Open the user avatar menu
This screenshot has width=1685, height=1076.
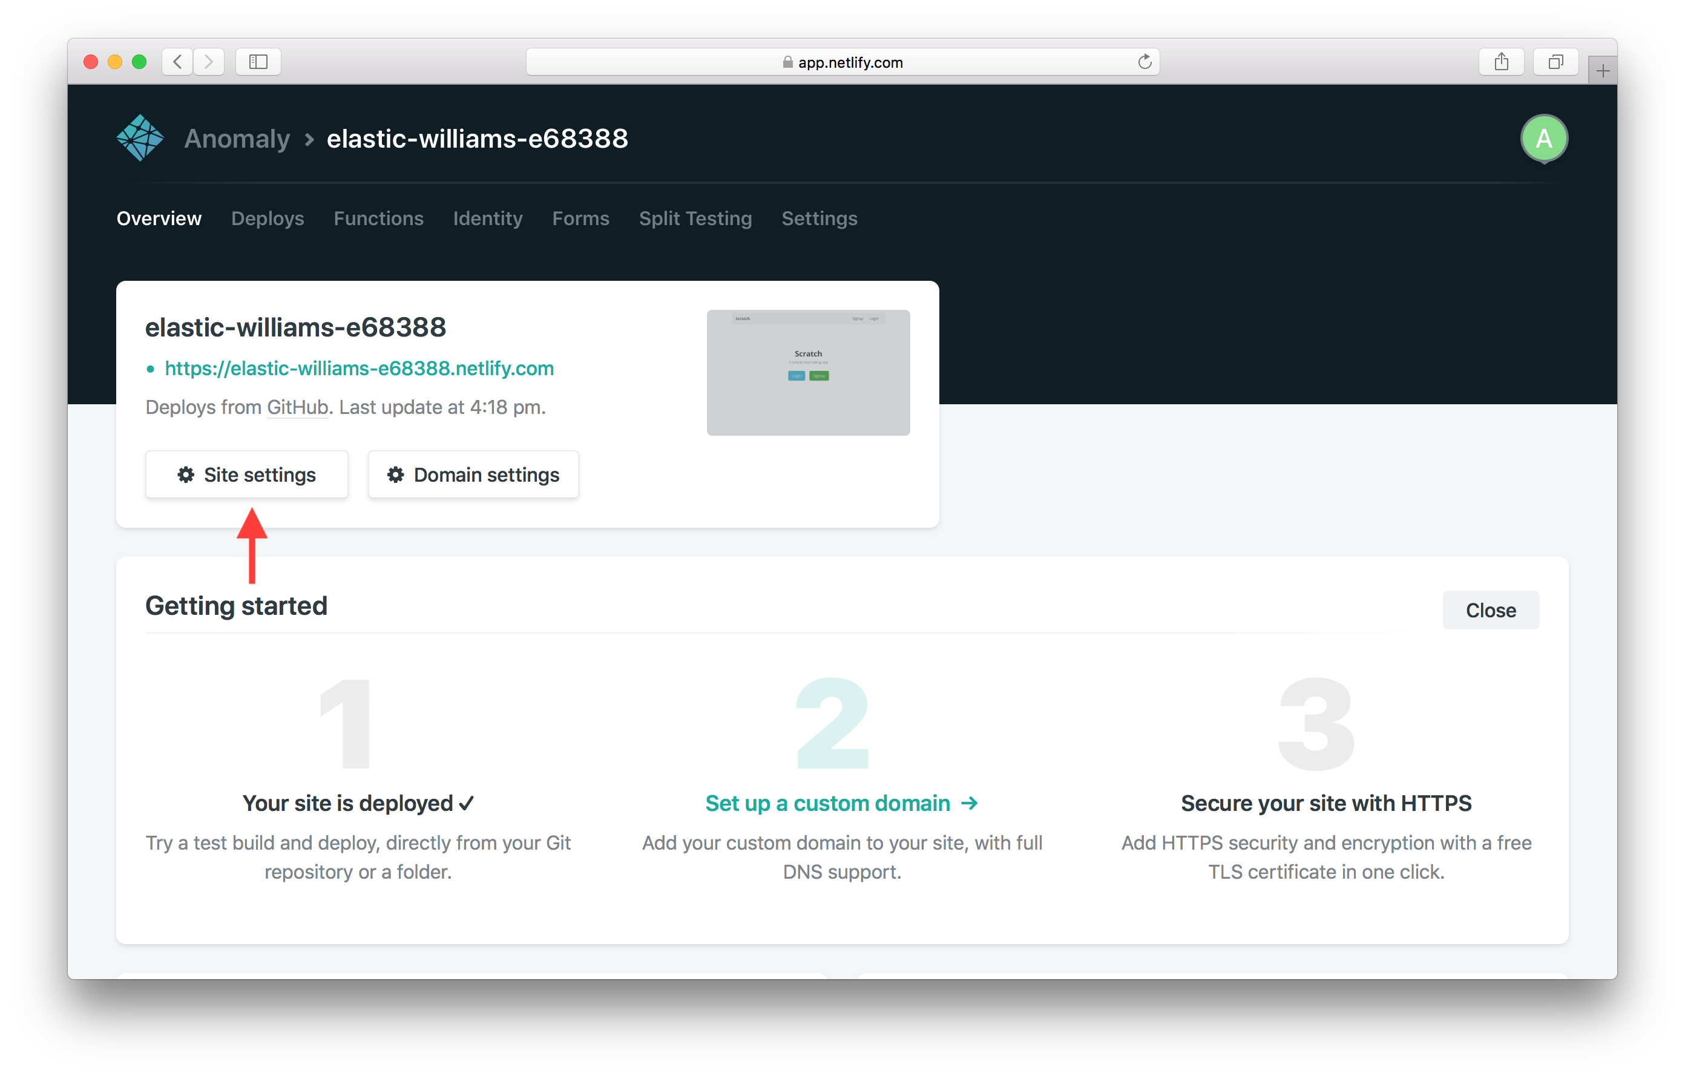coord(1543,139)
